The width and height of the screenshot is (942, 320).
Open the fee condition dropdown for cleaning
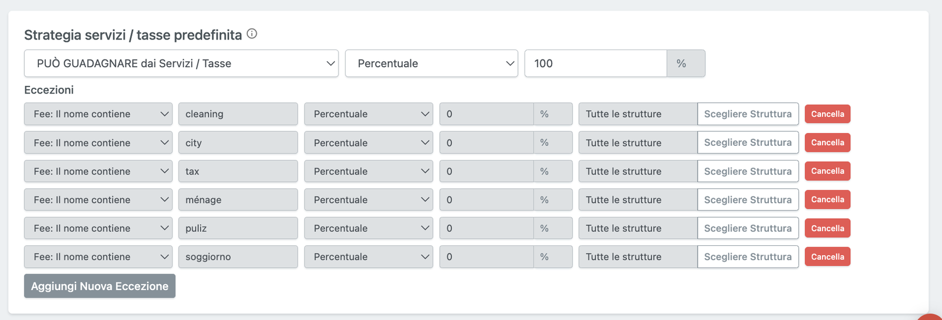tap(98, 114)
